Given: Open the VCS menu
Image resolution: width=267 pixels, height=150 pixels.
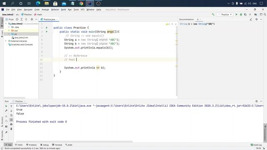Looking at the screenshot, I should (83, 10).
